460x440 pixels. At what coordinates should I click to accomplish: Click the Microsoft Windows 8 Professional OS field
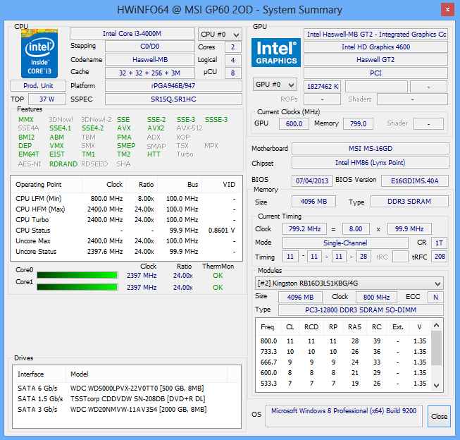344,416
